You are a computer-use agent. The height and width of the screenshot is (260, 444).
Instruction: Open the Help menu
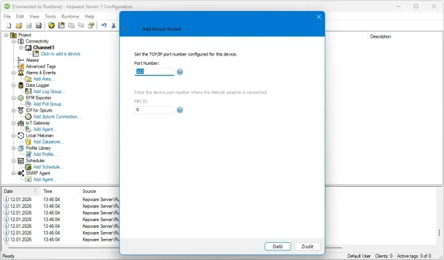click(x=89, y=16)
